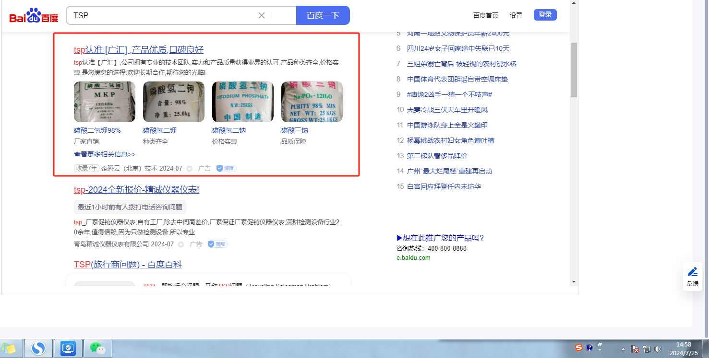Open hot search #唐诡2凶手一猜一个不吱声#
The width and height of the screenshot is (709, 358).
(x=450, y=94)
